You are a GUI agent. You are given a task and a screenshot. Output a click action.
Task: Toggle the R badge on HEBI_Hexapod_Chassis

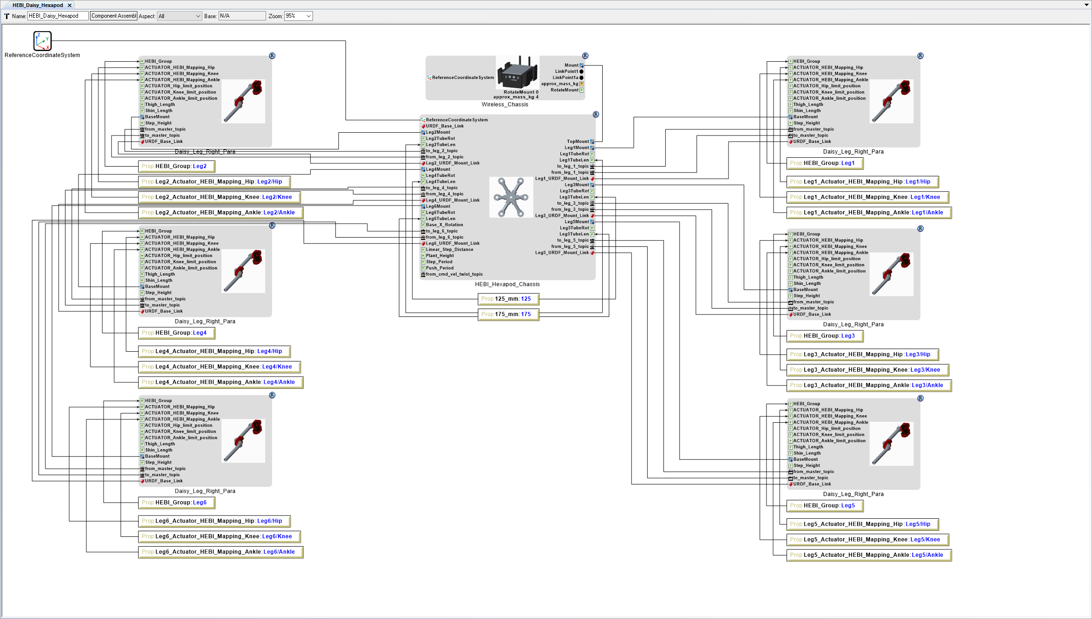coord(596,114)
